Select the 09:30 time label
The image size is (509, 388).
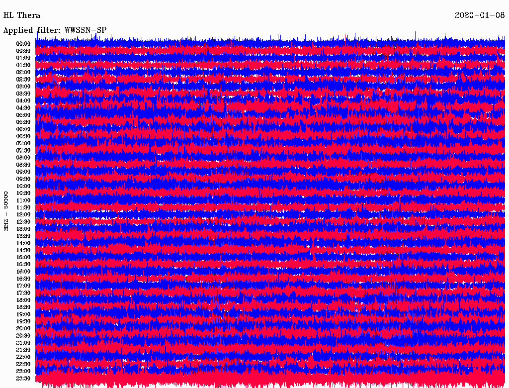[23, 179]
